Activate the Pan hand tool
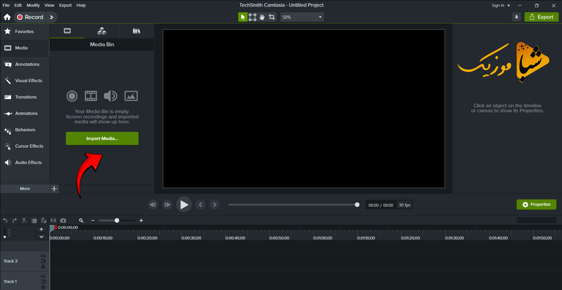562x290 pixels. click(x=262, y=17)
